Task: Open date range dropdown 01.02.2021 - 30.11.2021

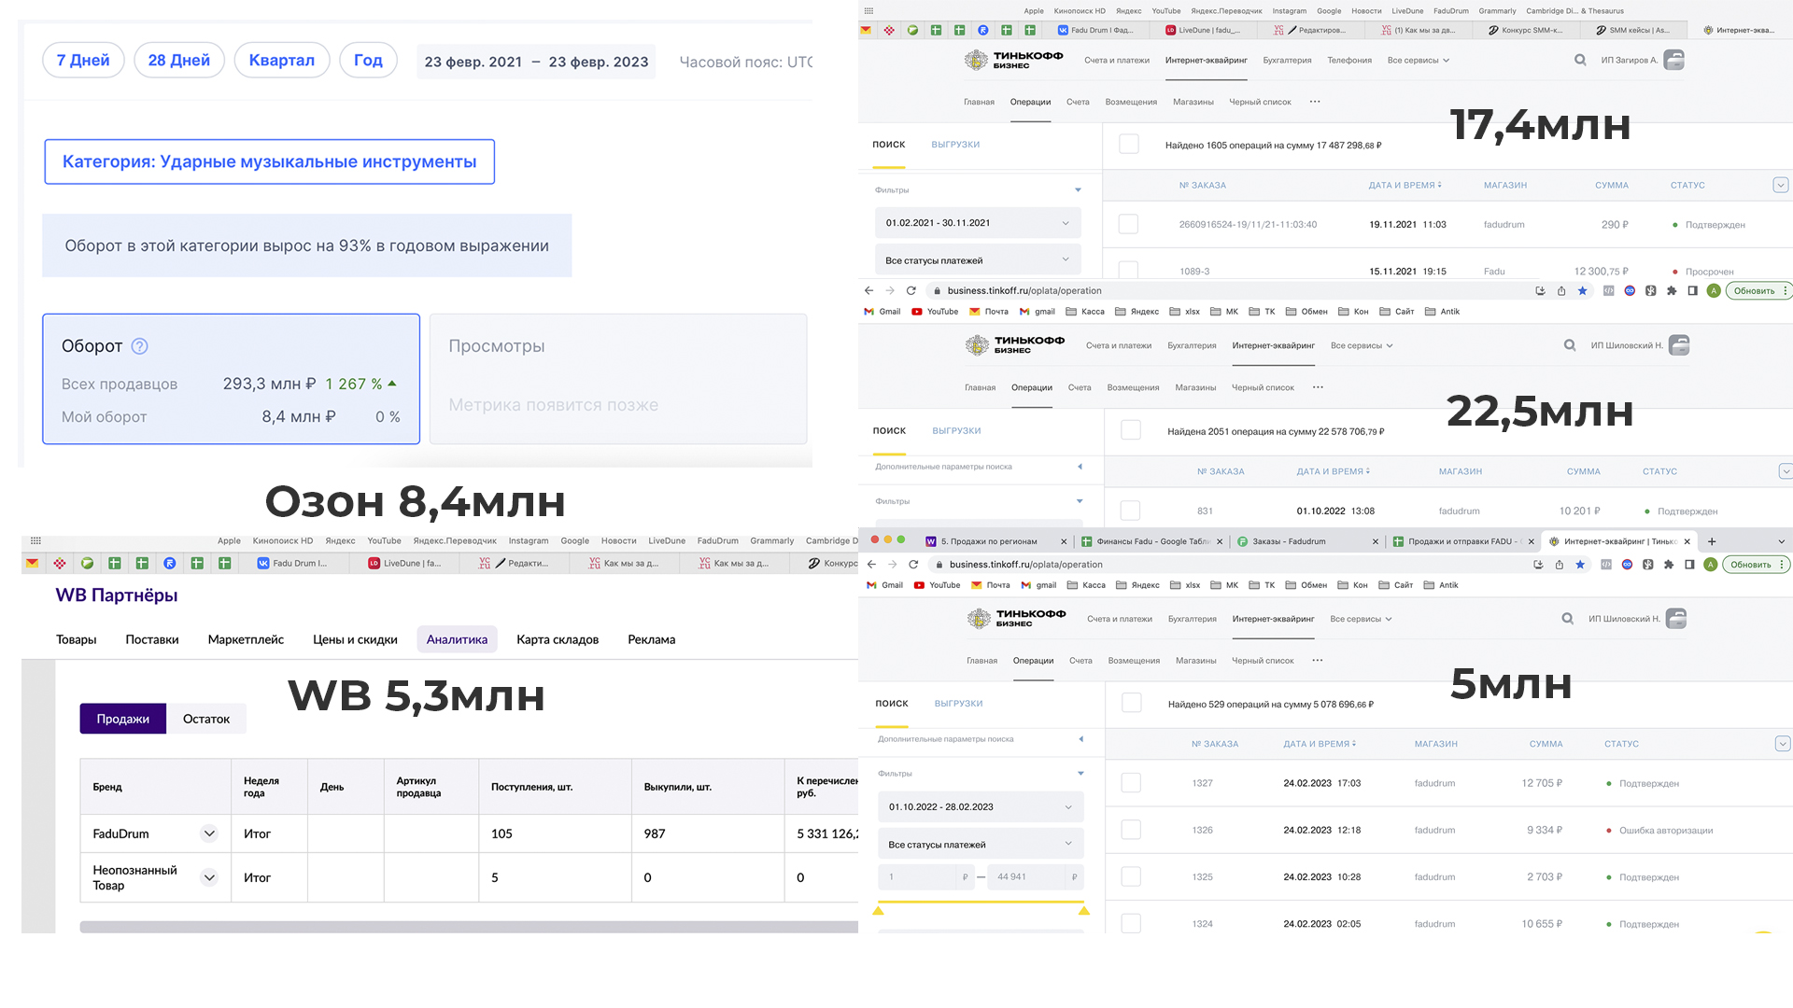Action: (978, 223)
